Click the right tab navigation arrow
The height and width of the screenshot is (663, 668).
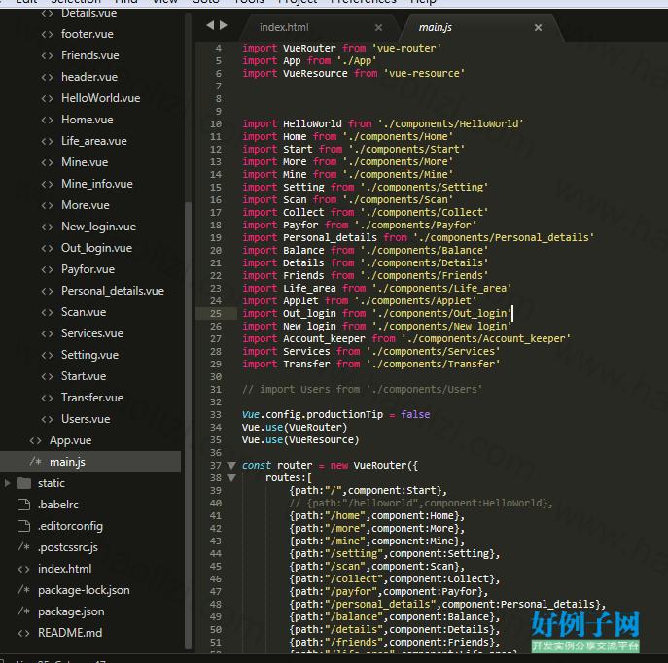coord(224,25)
